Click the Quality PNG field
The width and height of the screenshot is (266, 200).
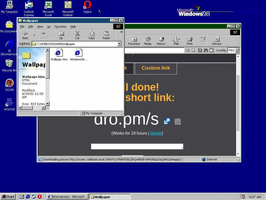click(231, 50)
